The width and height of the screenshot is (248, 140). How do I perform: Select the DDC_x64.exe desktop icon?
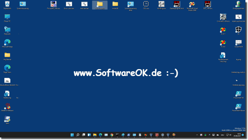click(x=208, y=5)
